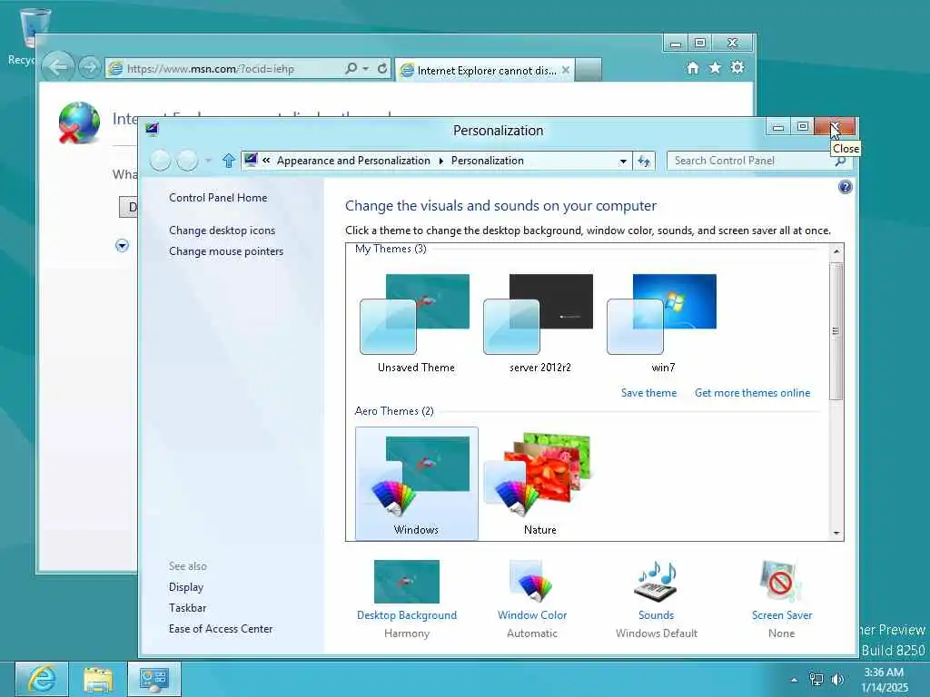Go back in Internet Explorer window
Viewport: 930px width, 697px height.
point(58,67)
